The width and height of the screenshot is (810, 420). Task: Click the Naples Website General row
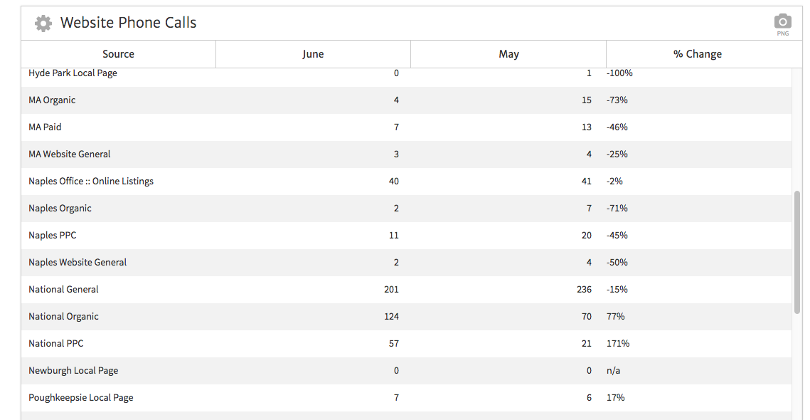point(77,262)
